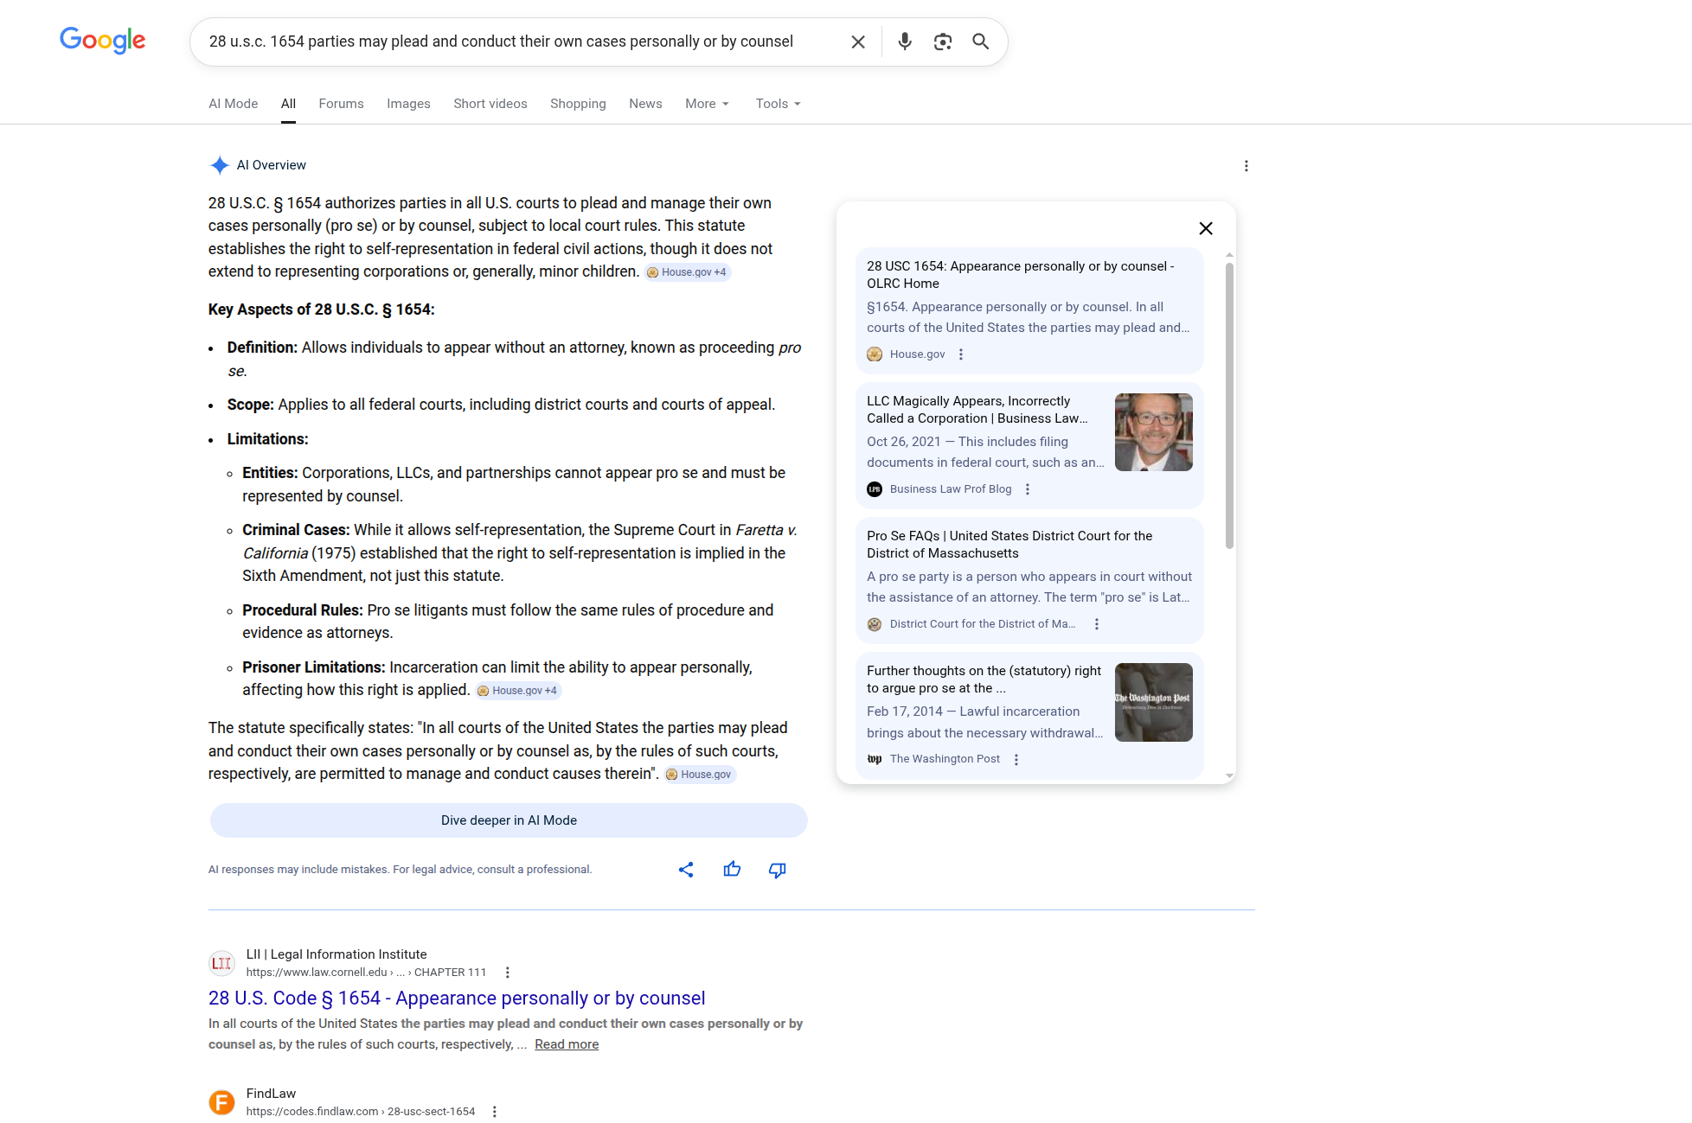Open AI Overview three-dot options menu
This screenshot has height=1123, width=1692.
[x=1246, y=166]
